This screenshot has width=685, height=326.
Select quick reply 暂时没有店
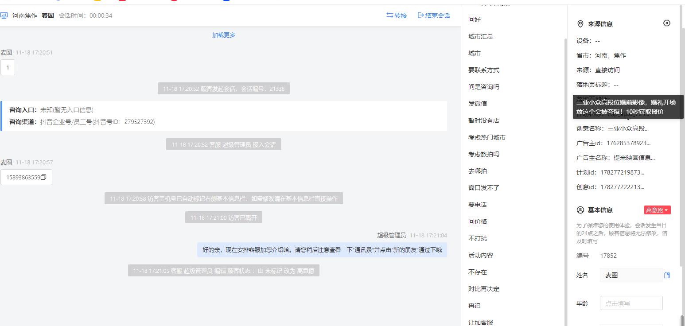(484, 120)
